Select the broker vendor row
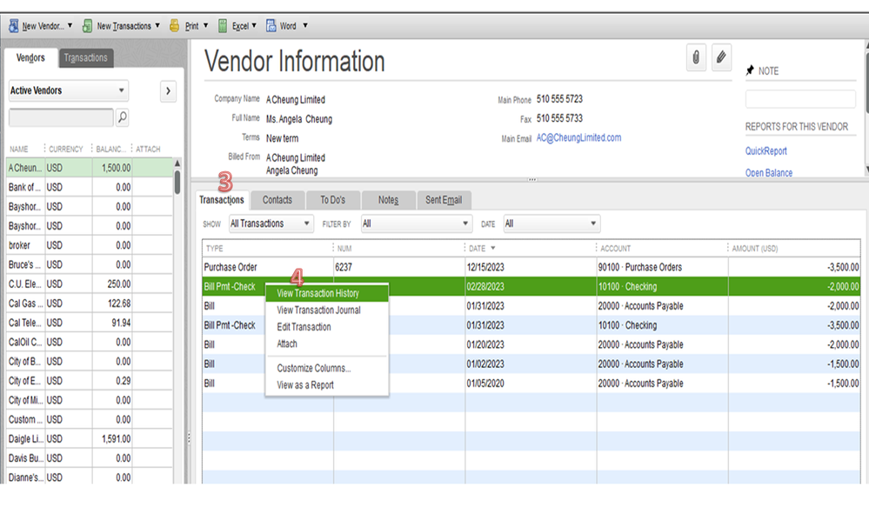The width and height of the screenshot is (869, 514). [90, 245]
